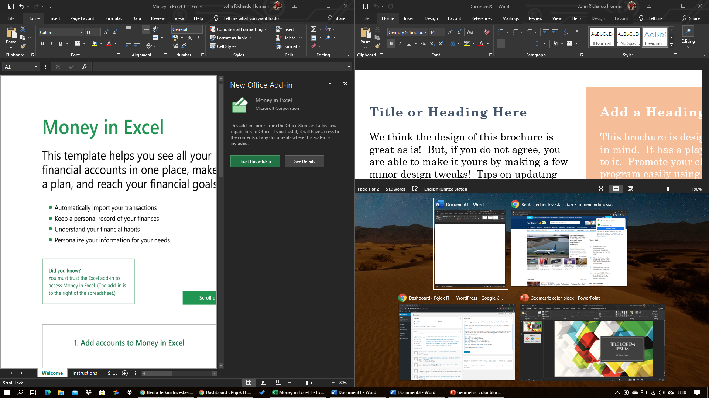Toggle Superscript in Word
Viewport: 709px width, 398px height.
point(441,43)
